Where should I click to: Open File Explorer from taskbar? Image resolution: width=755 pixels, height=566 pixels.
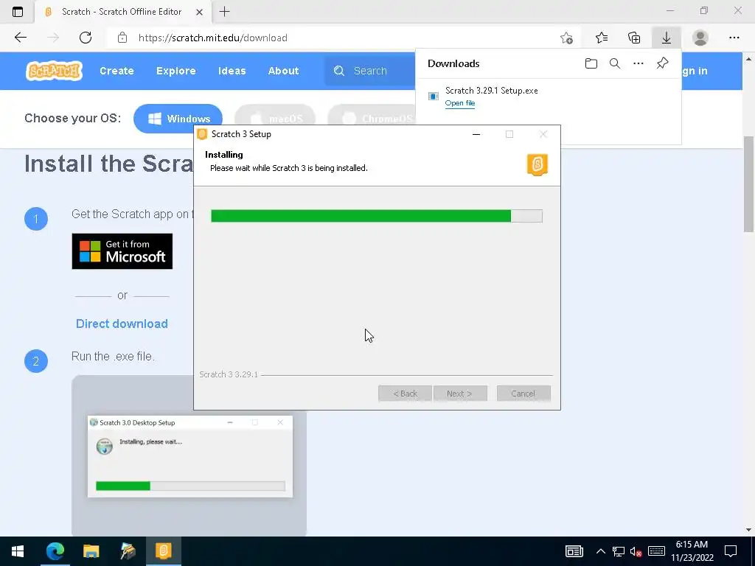pos(91,551)
